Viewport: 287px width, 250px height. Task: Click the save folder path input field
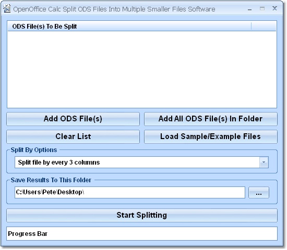[x=130, y=192]
